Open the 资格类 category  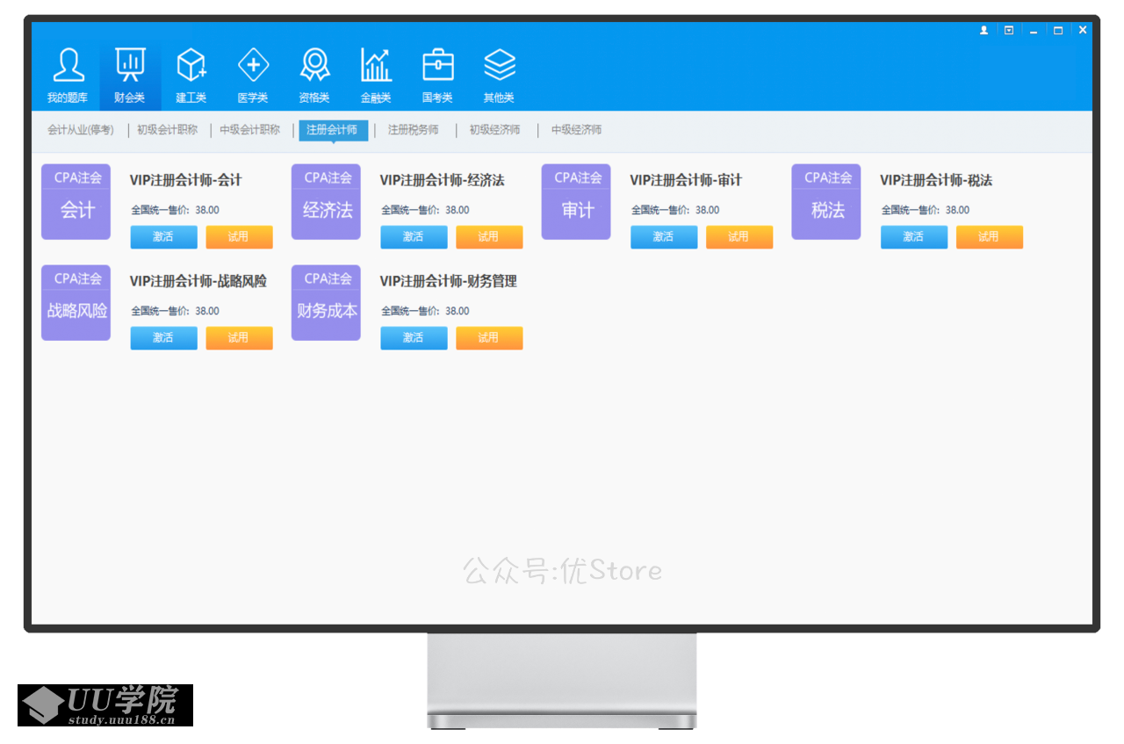(x=314, y=76)
